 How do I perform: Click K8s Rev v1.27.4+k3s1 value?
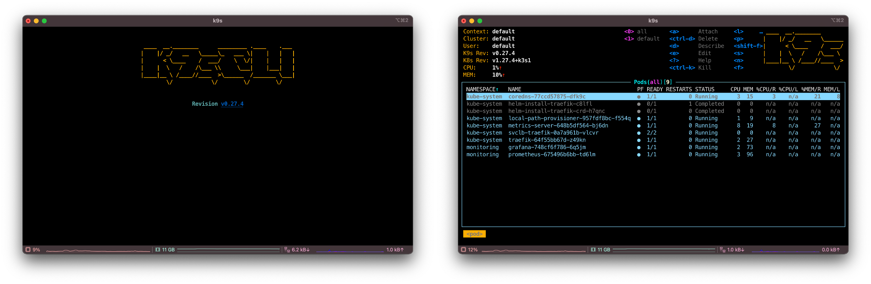pos(511,60)
